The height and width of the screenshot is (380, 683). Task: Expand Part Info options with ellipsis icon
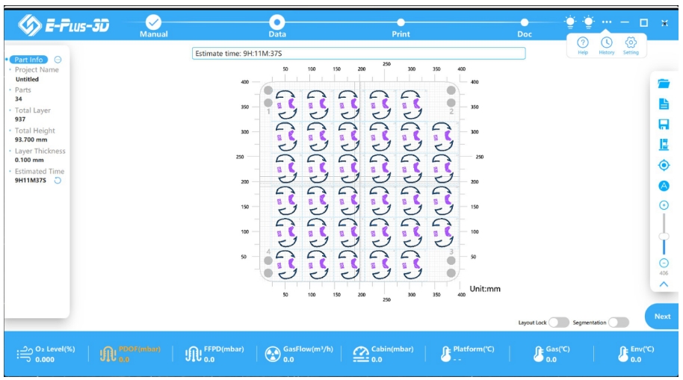pos(58,60)
